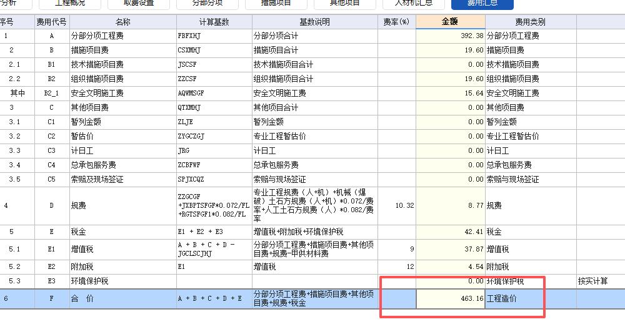Select the B2_1 fee code cell
The image size is (625, 332).
click(52, 93)
